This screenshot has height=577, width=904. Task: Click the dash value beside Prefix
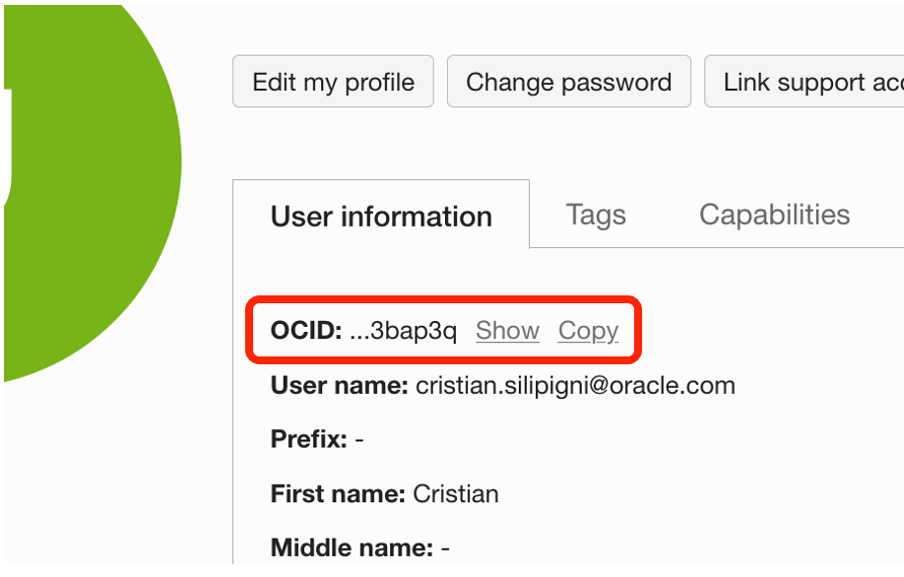(x=359, y=439)
